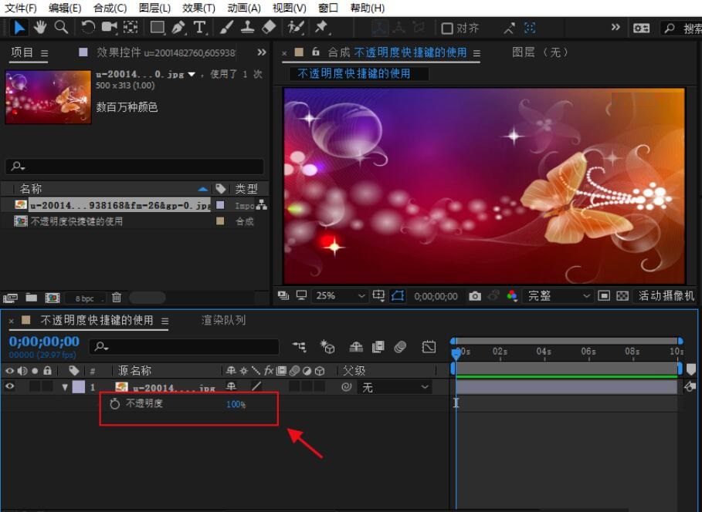Select the Rotation tool
Screen dimensions: 702x512
point(88,28)
